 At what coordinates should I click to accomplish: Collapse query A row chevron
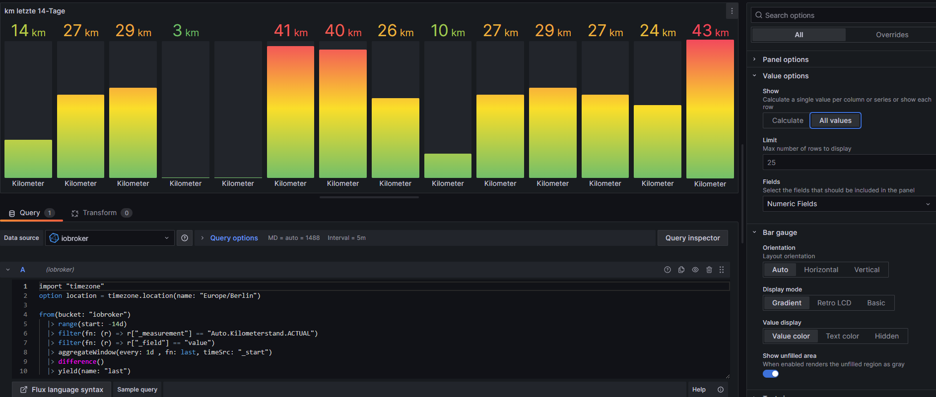point(8,270)
